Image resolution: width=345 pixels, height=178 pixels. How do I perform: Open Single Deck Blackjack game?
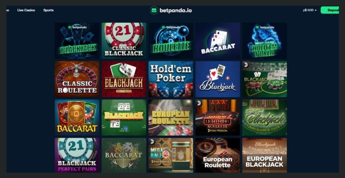tap(264, 117)
